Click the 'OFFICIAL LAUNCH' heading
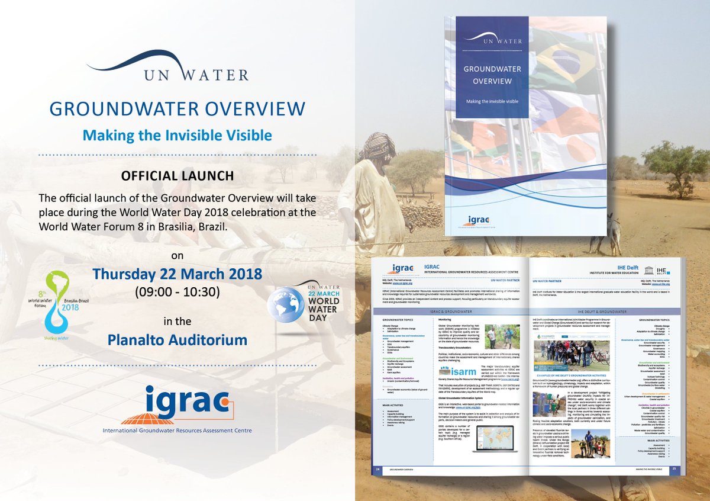 (x=177, y=176)
